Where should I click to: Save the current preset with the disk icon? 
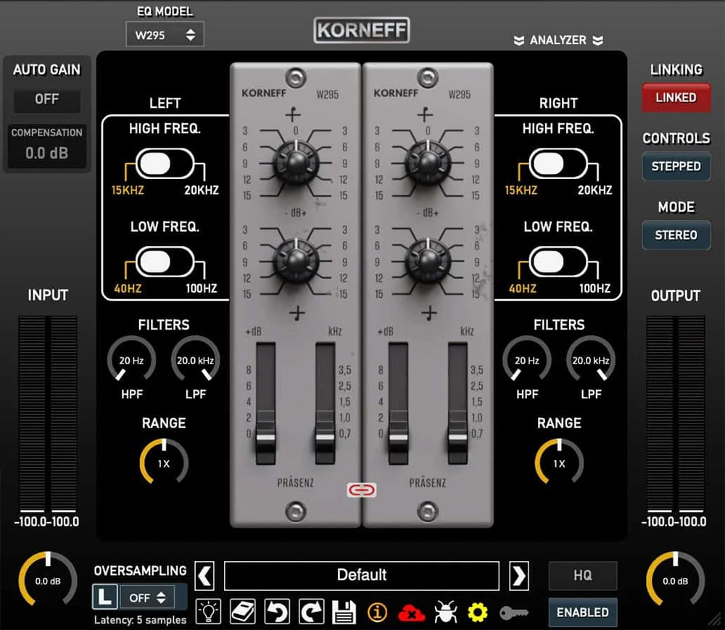tap(344, 612)
